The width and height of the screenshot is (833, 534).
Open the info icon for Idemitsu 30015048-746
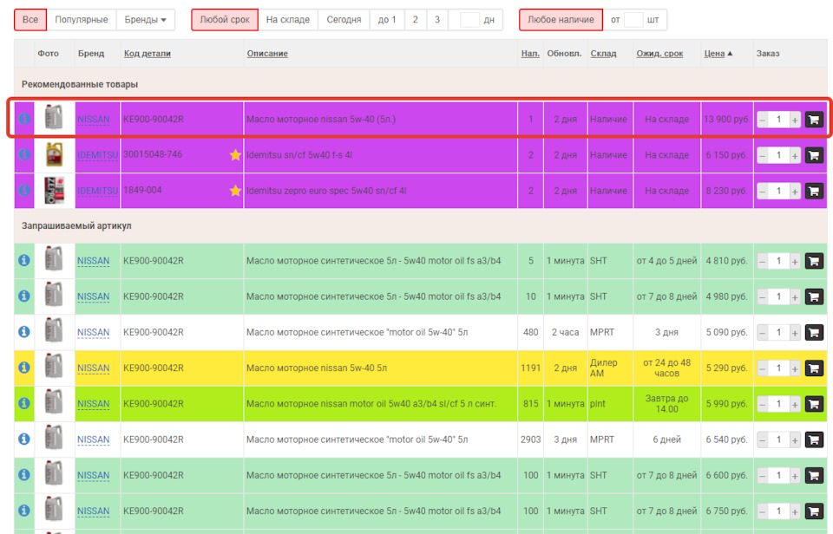(24, 154)
